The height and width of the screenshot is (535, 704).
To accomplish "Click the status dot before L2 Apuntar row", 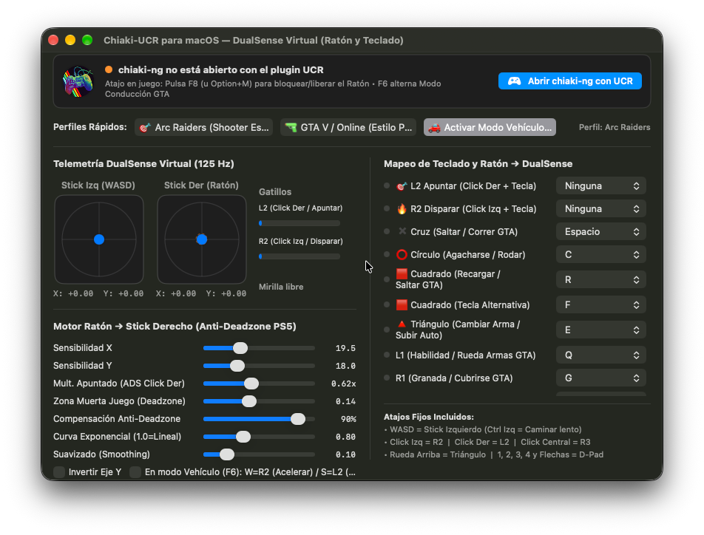I will 387,185.
